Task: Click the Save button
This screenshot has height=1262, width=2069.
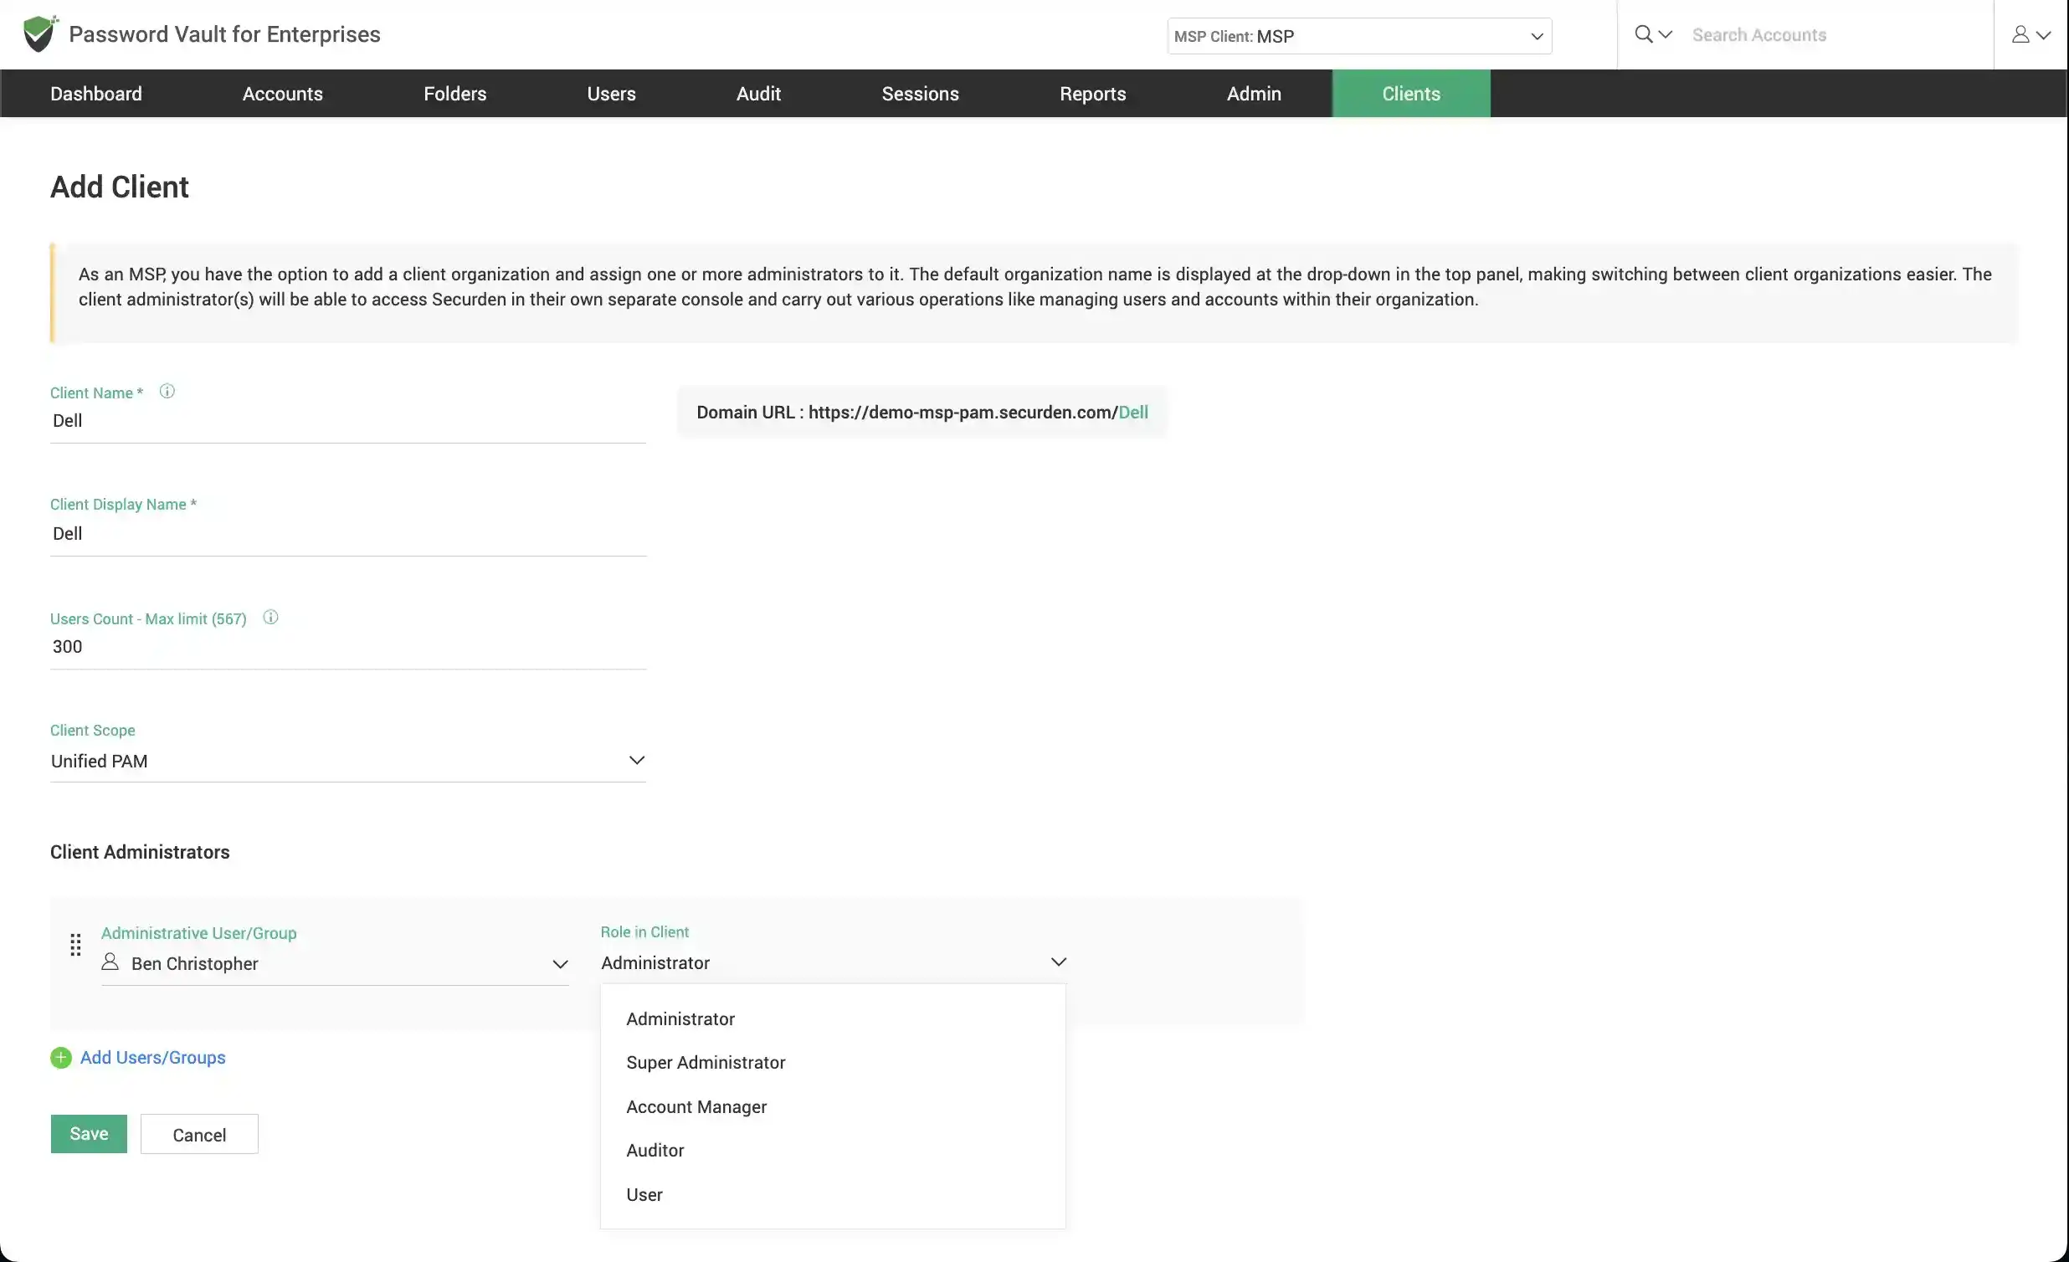Action: tap(89, 1133)
